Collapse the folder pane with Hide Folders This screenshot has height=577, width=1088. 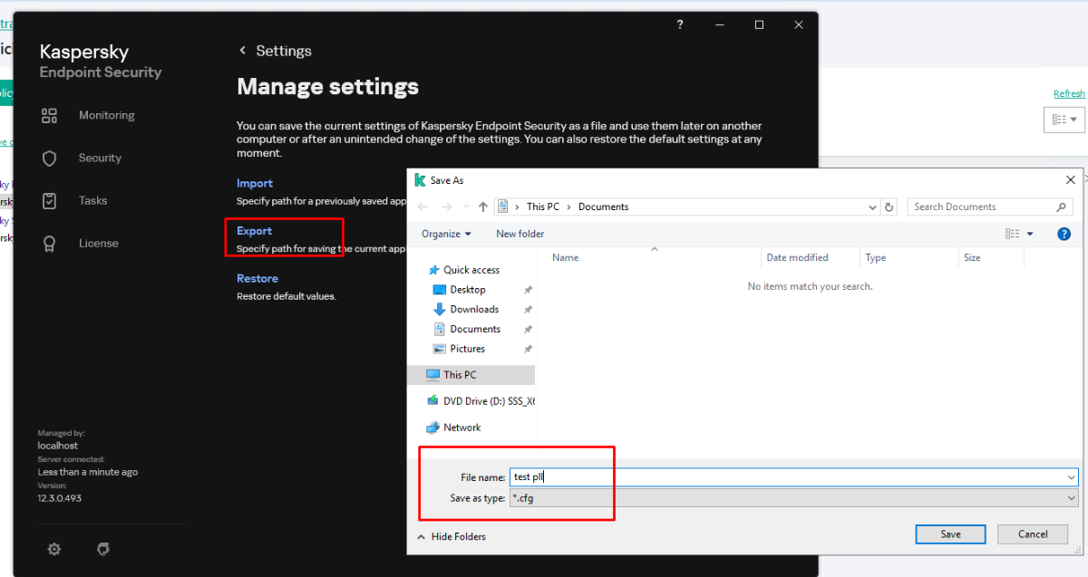tap(451, 536)
